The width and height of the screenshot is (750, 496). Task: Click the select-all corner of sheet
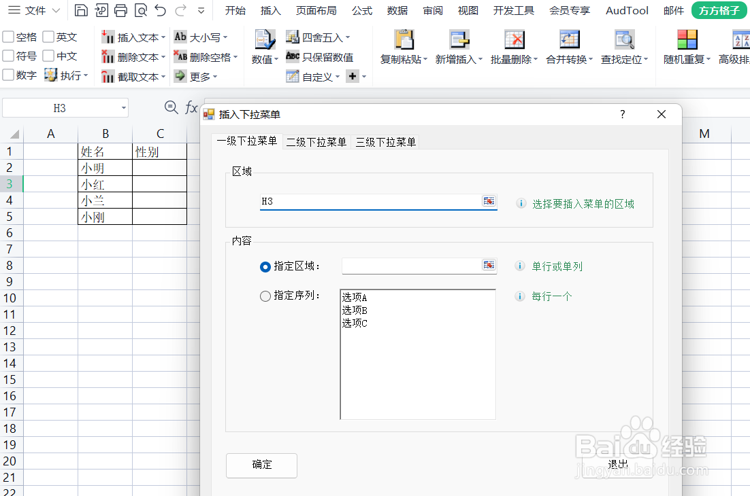[x=14, y=134]
